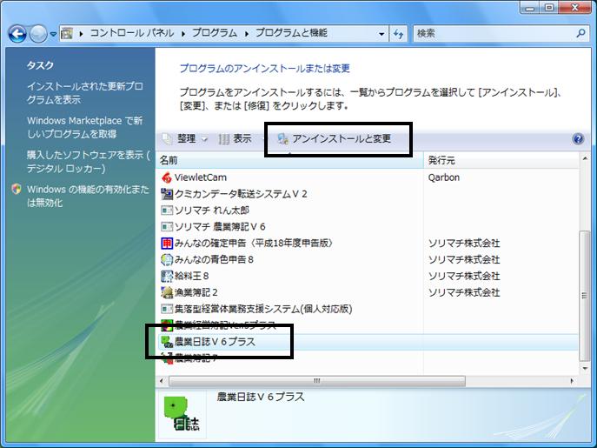Select コントロール パネル breadcrumb
The height and width of the screenshot is (448, 597).
pos(132,33)
